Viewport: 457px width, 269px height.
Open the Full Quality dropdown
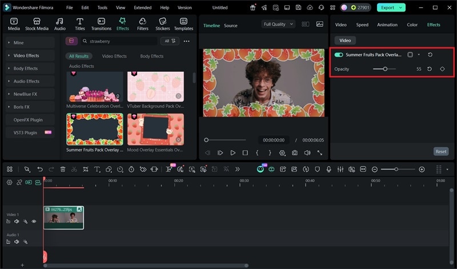click(x=278, y=25)
